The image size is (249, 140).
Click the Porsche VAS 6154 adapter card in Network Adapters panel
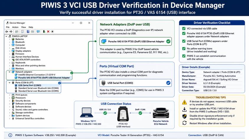(x=136, y=41)
